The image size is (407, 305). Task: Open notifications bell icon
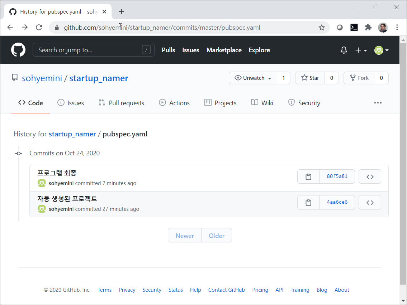click(x=344, y=50)
